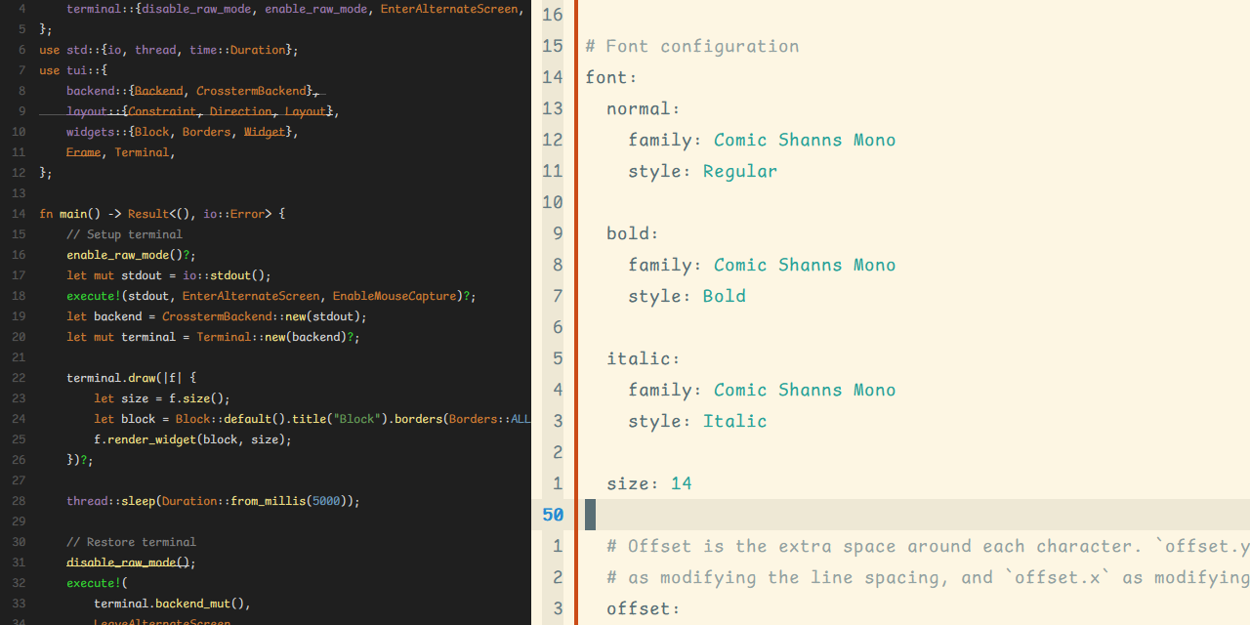The height and width of the screenshot is (625, 1250).
Task: Click current line number 50 in gutter
Action: (553, 515)
